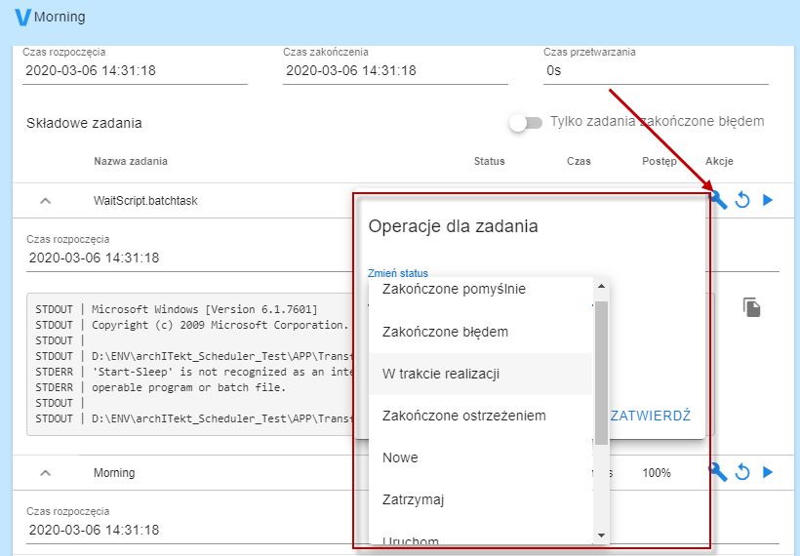
Task: Click Morning row start time field
Action: [189, 530]
